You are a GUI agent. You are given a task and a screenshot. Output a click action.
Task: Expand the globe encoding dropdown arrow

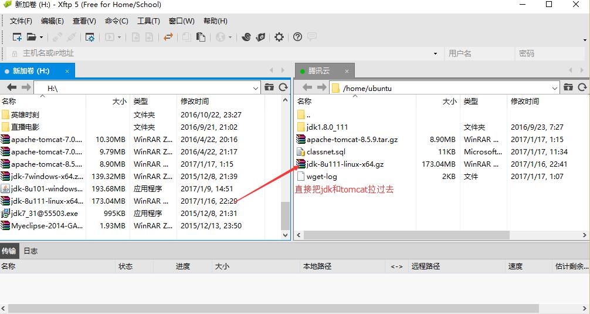click(x=230, y=38)
